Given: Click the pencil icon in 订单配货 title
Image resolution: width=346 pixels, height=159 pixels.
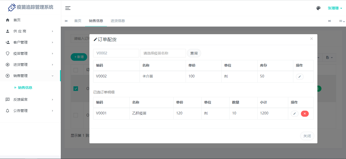Looking at the screenshot, I should click(x=95, y=39).
